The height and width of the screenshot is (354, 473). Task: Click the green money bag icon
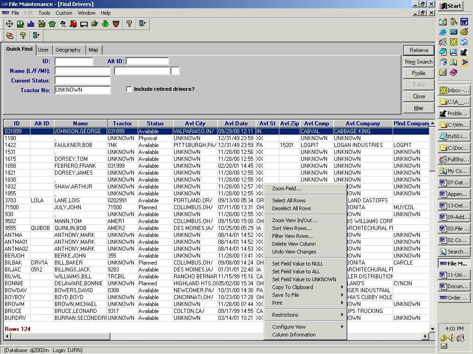pos(105,24)
